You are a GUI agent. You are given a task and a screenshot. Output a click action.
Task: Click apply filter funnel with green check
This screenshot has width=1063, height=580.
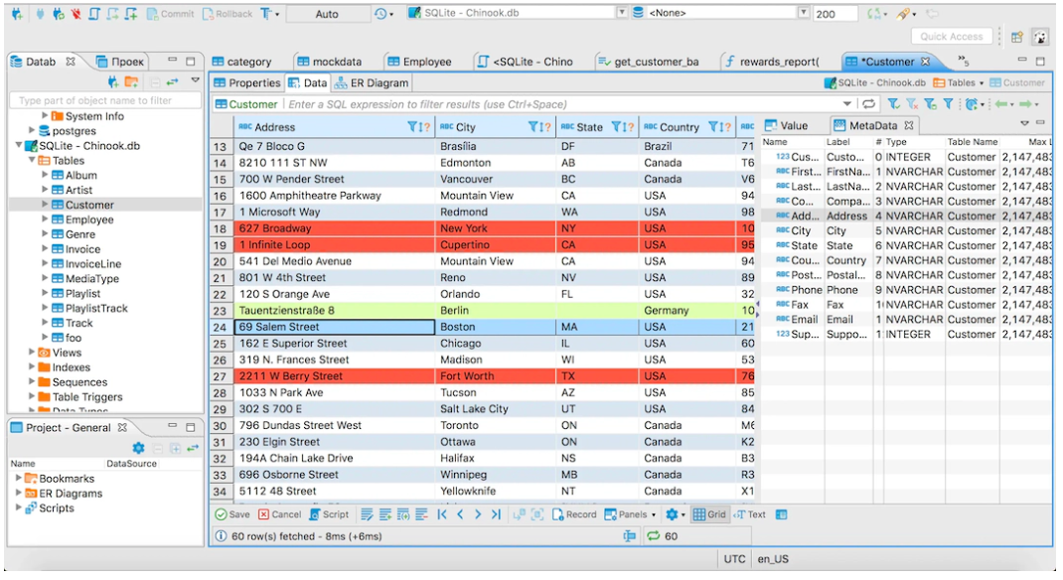click(x=894, y=103)
